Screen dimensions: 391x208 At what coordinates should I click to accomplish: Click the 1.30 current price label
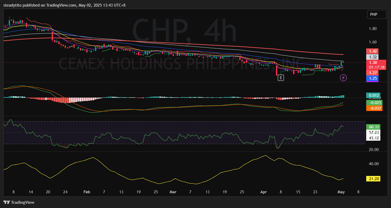tap(373, 63)
